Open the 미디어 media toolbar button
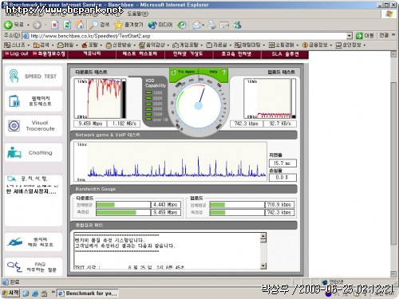This screenshot has width=399, height=299. tap(160, 25)
